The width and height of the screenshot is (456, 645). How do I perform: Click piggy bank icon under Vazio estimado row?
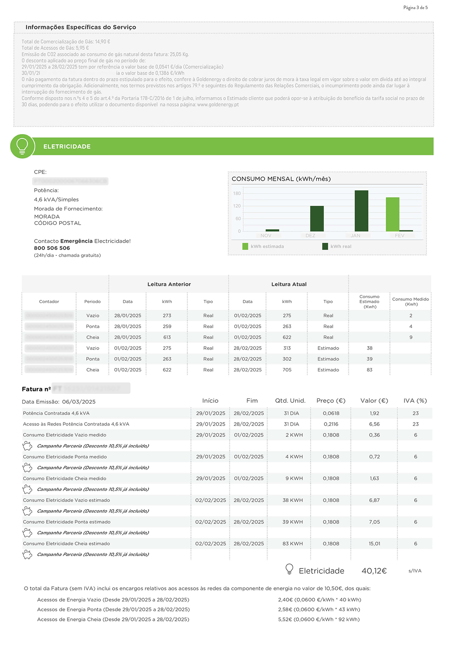[x=27, y=511]
